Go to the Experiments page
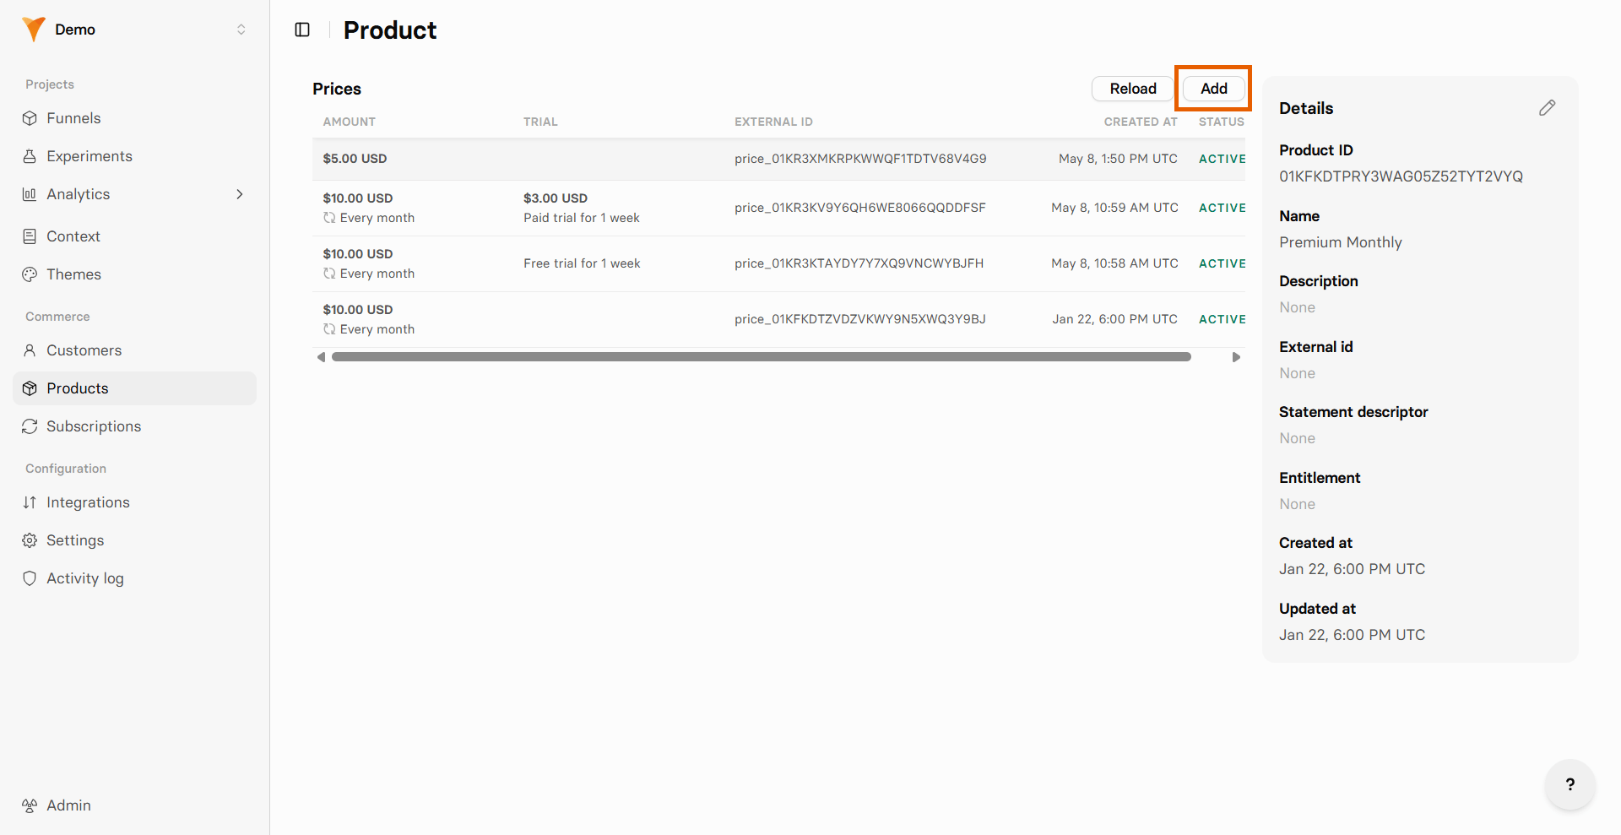Screen dimensions: 1621x835 (x=135, y=156)
